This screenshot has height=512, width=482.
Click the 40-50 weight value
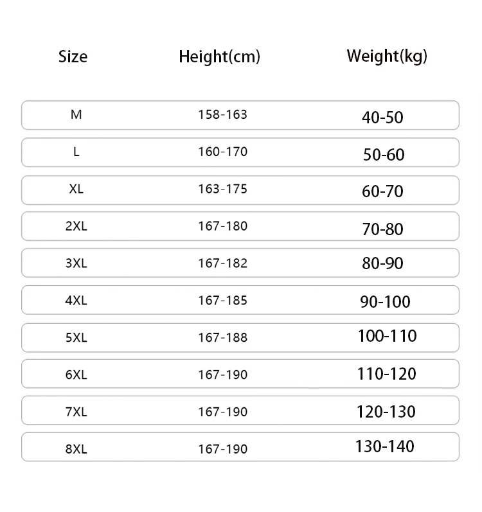382,118
